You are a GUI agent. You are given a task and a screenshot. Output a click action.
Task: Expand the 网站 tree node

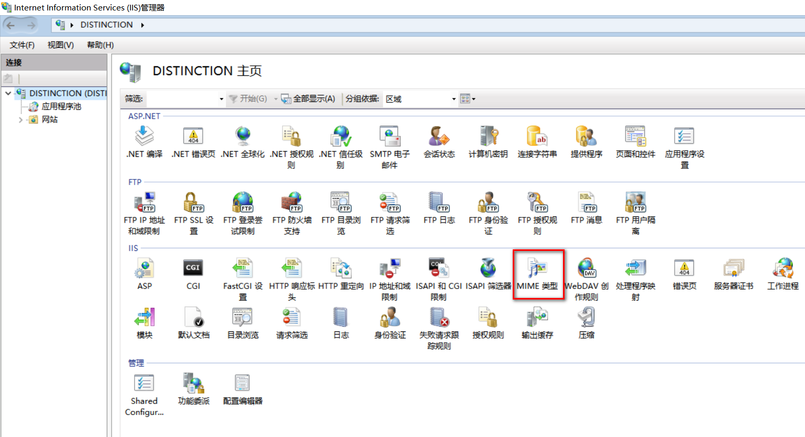tap(20, 120)
